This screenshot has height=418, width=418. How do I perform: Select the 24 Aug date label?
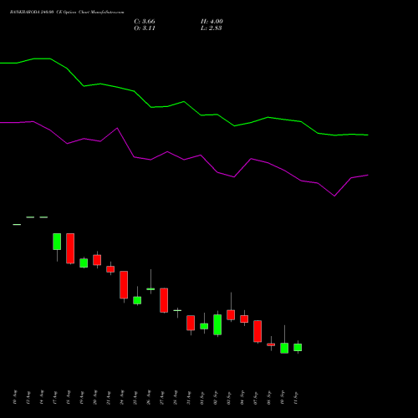tap(122, 398)
